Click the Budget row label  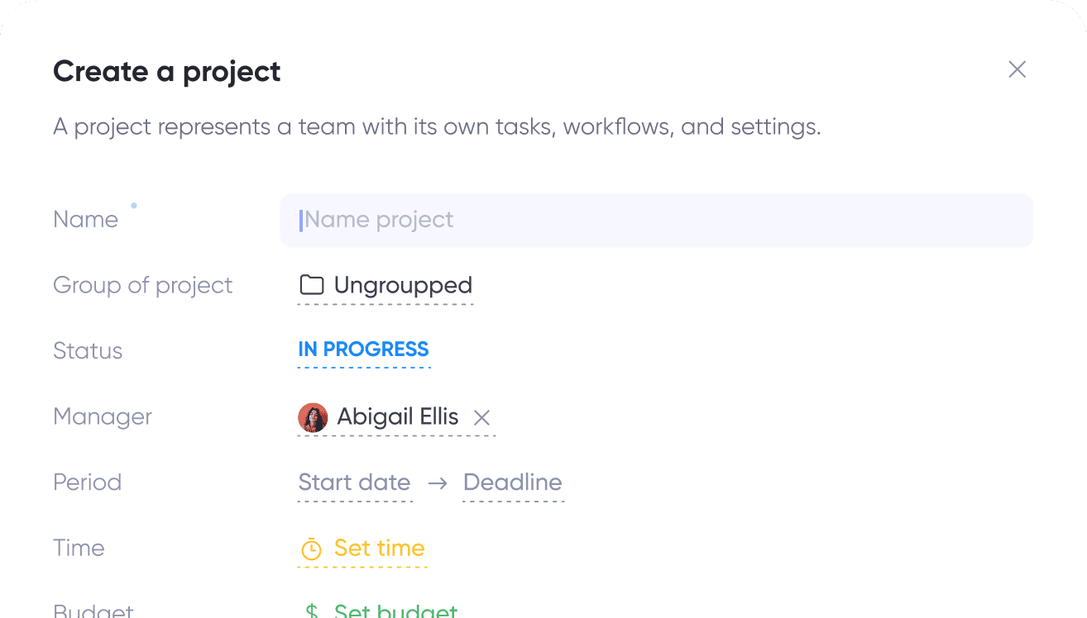[x=93, y=611]
